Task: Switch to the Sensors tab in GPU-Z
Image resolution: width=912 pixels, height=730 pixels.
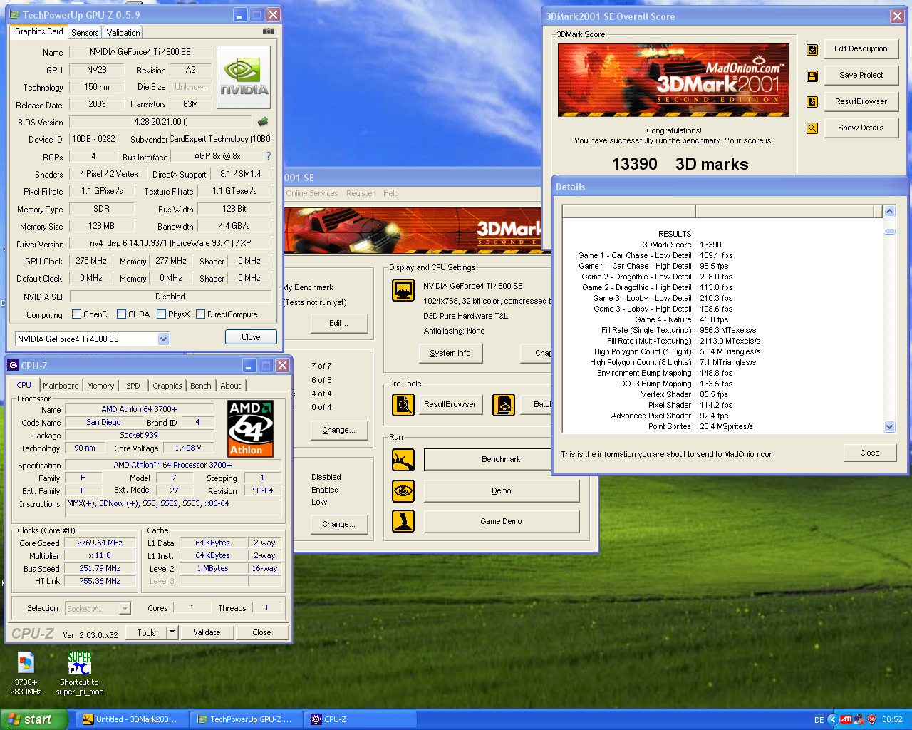Action: tap(85, 33)
